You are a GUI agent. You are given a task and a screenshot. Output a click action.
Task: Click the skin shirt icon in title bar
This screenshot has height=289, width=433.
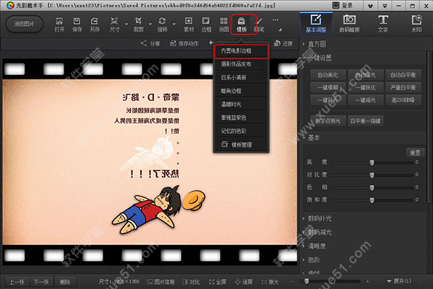(370, 6)
